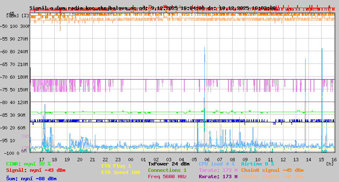Click the pink '39M' rate label
Image resolution: width=339 pixels, height=182 pixels.
click(25, 136)
